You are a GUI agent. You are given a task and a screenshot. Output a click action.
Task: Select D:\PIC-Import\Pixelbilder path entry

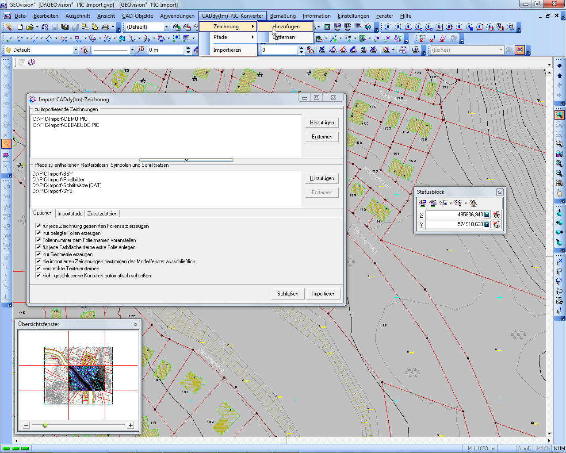pos(58,180)
